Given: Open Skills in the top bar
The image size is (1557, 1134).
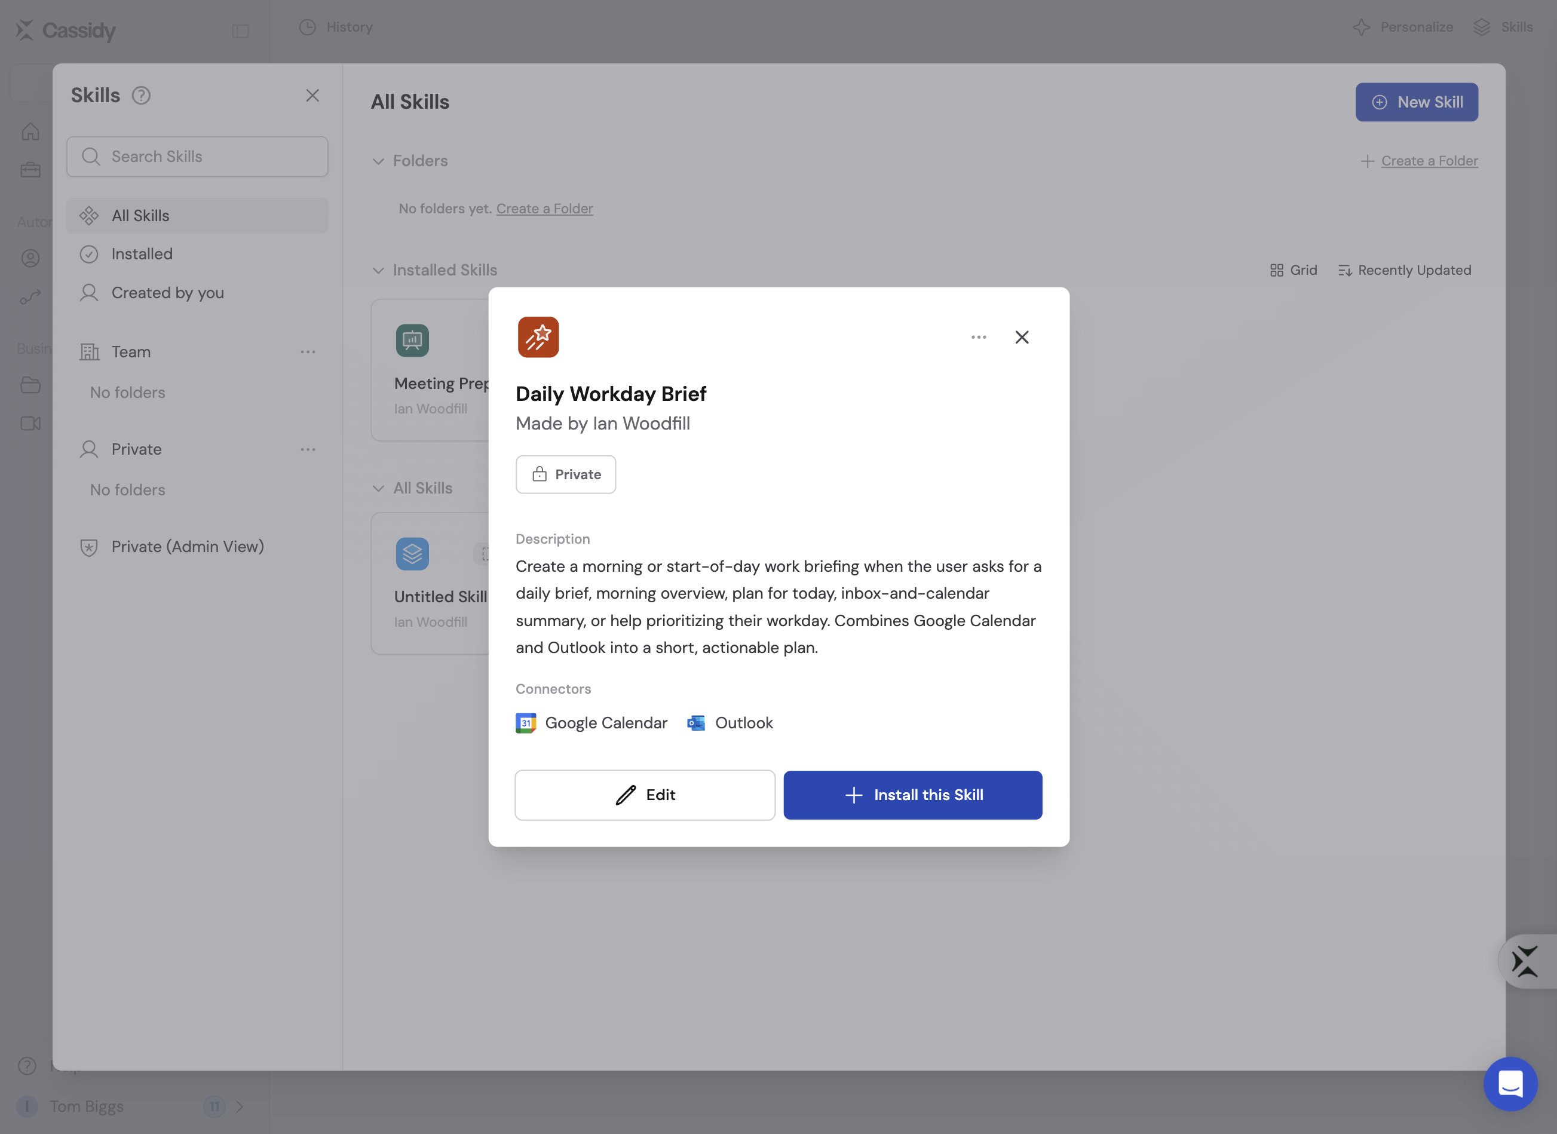Looking at the screenshot, I should [x=1503, y=27].
